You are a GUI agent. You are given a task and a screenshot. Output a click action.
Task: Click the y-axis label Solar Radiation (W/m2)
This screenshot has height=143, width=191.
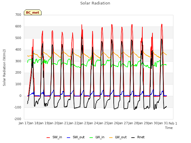4,68
